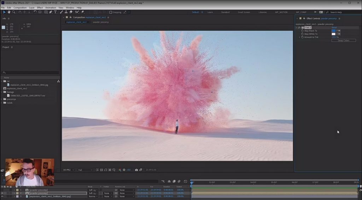Click the Reset link for Tint 2
Image resolution: width=362 pixels, height=200 pixels.
(334, 28)
